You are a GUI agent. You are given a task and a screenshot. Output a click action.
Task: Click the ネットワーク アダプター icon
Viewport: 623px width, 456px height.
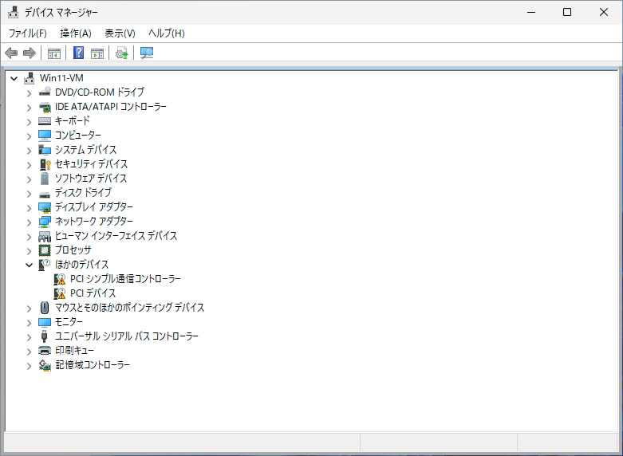(x=45, y=222)
